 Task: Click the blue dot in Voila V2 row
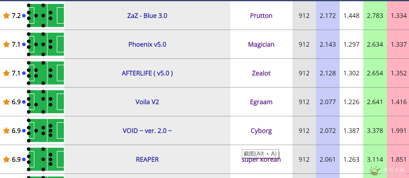point(24,102)
